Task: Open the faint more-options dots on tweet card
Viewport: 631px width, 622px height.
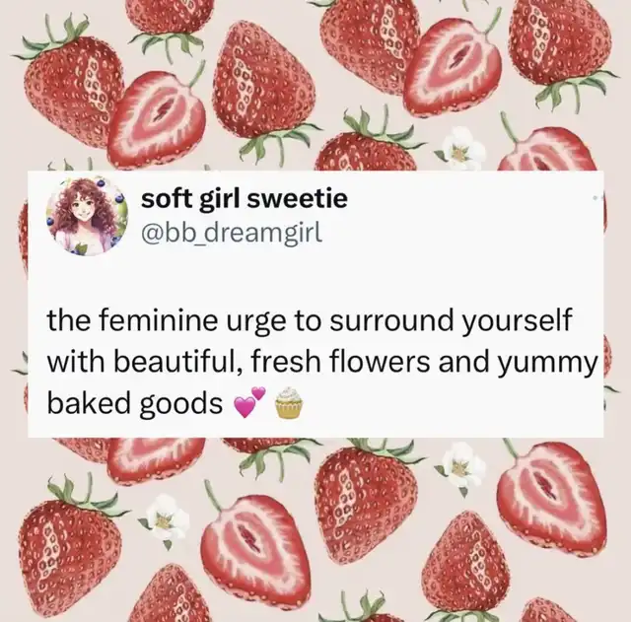Action: (x=598, y=198)
